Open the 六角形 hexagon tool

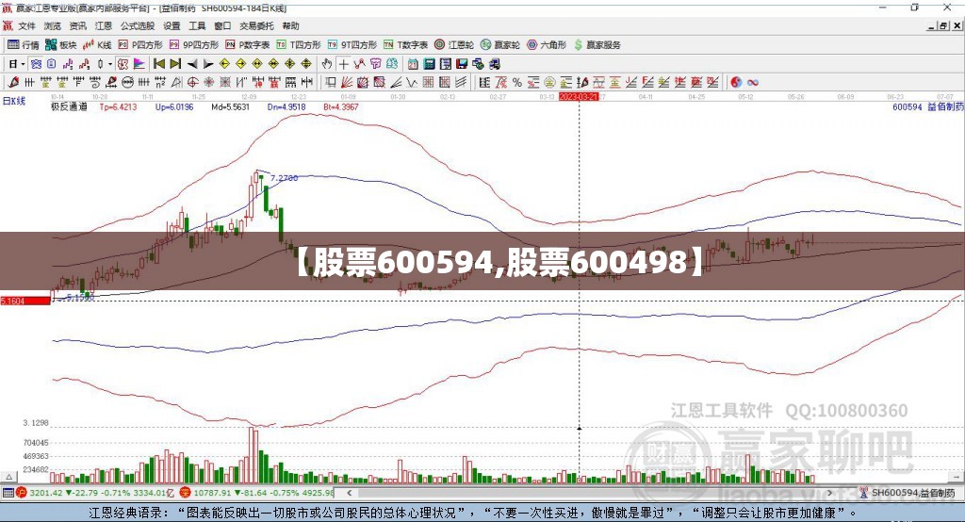546,45
